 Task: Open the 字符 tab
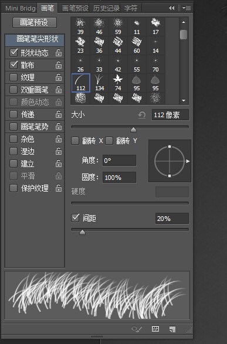pos(131,8)
